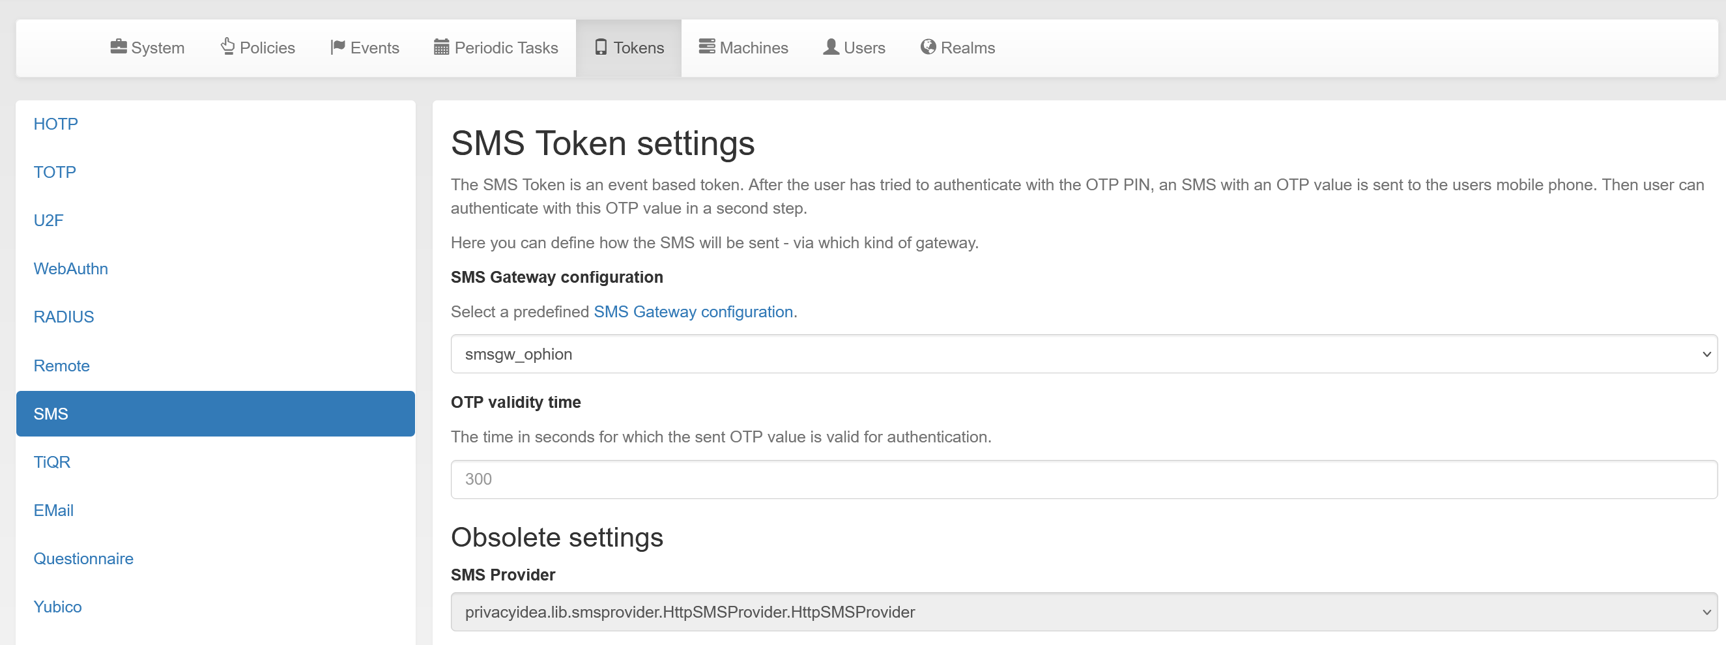Click the Policies hand icon
1726x645 pixels.
(x=228, y=46)
